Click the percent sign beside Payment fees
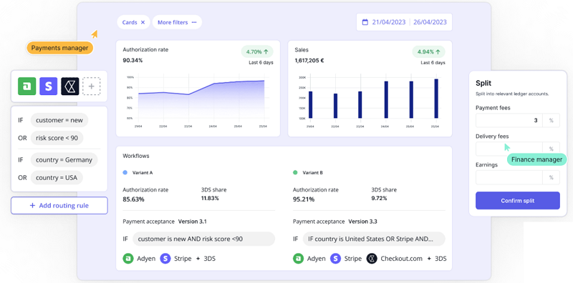 click(551, 120)
